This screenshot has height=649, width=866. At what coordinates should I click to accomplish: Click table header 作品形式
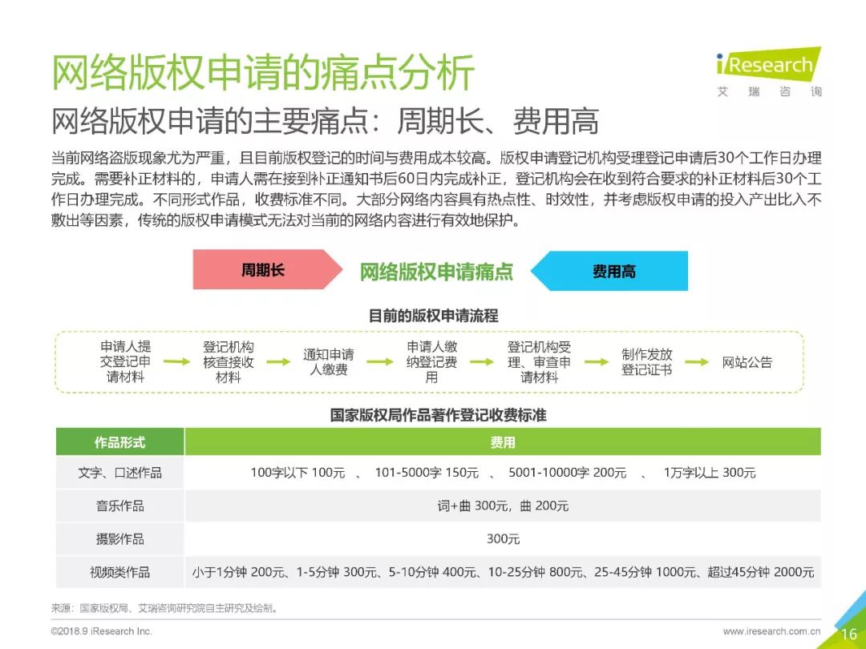click(x=119, y=442)
